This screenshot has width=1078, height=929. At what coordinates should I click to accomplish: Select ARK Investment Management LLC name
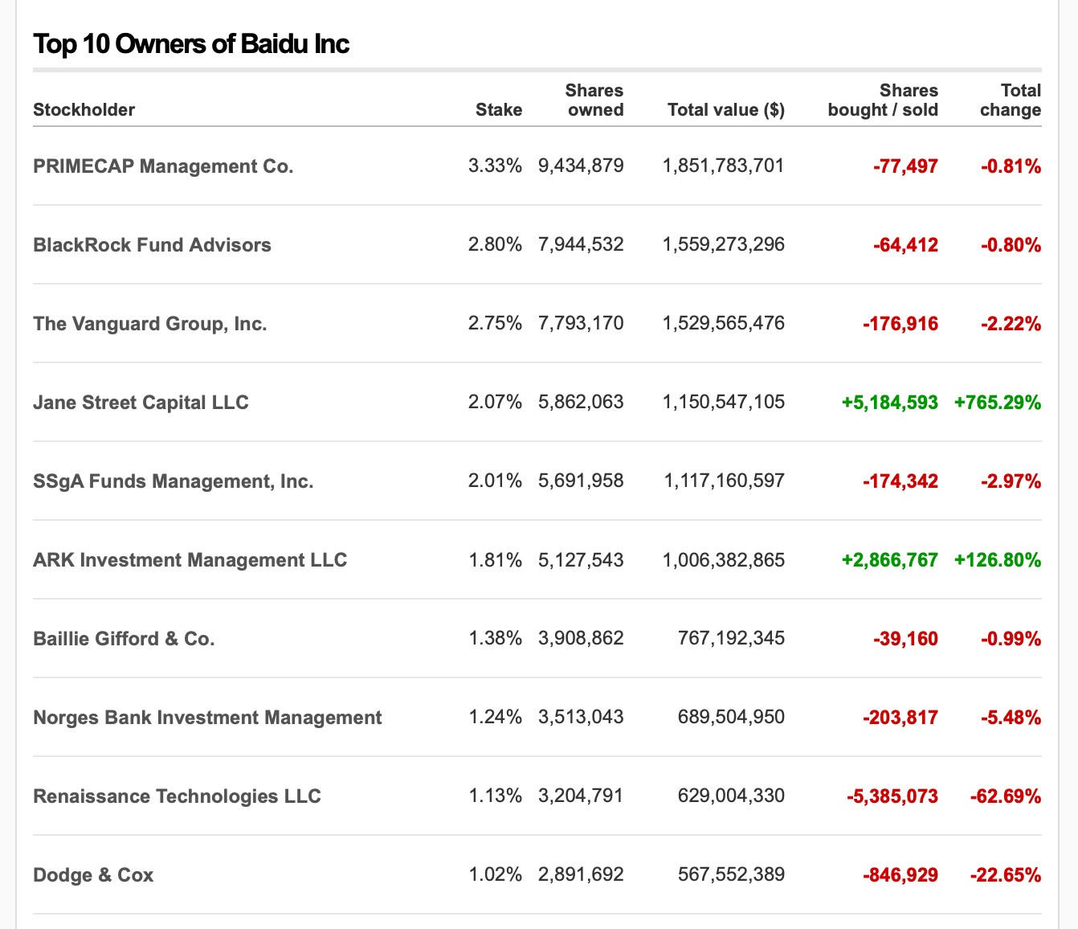pyautogui.click(x=190, y=560)
